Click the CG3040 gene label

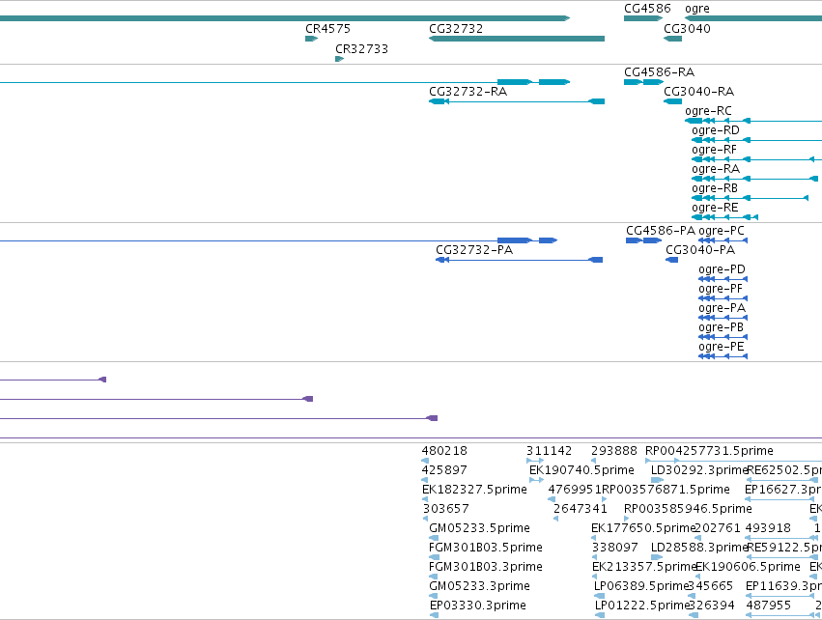click(x=687, y=29)
